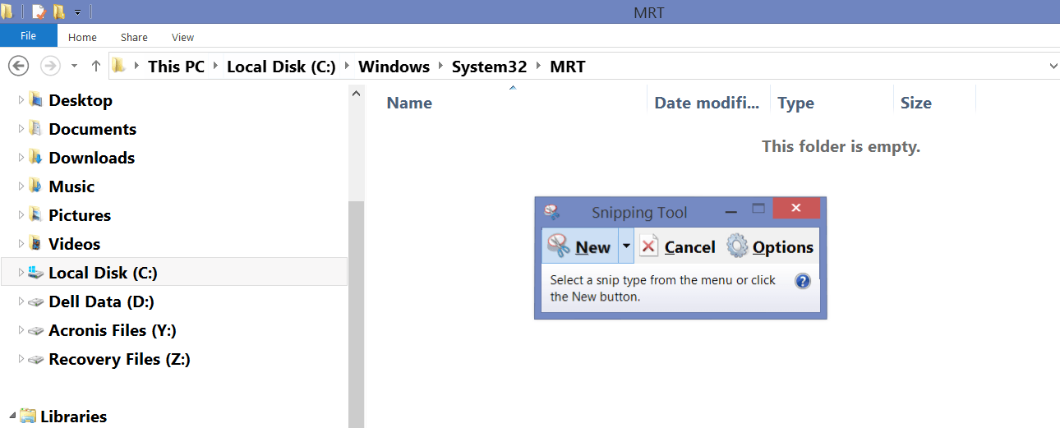
Task: Click the New snip scissors icon
Action: (x=559, y=246)
